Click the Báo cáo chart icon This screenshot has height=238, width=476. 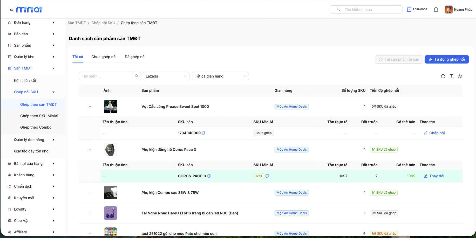click(10, 34)
